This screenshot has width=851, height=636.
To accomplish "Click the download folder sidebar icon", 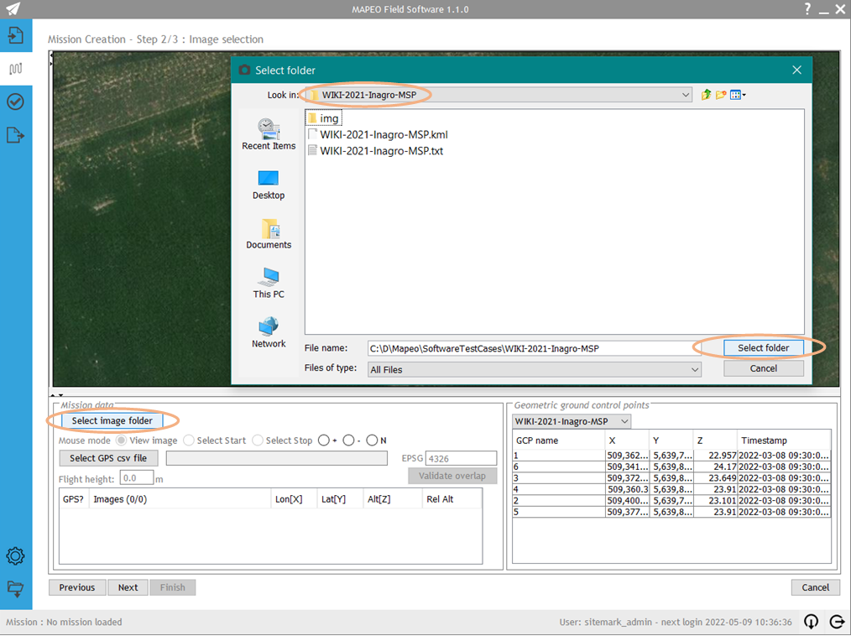I will (16, 589).
